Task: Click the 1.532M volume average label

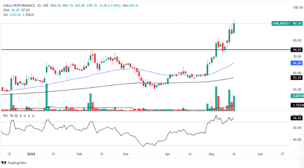Action: click(x=296, y=105)
